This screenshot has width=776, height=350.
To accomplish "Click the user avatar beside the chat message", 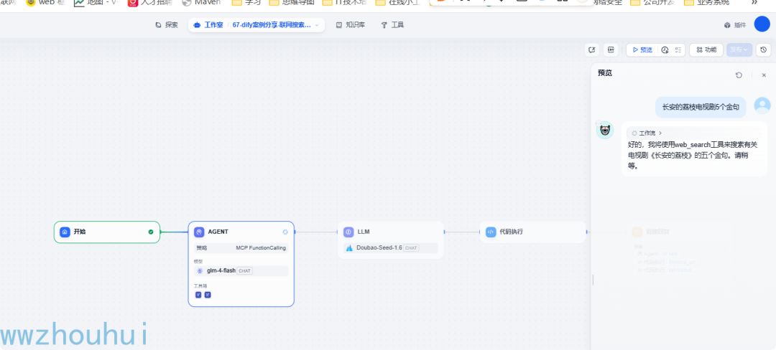I will (x=762, y=105).
